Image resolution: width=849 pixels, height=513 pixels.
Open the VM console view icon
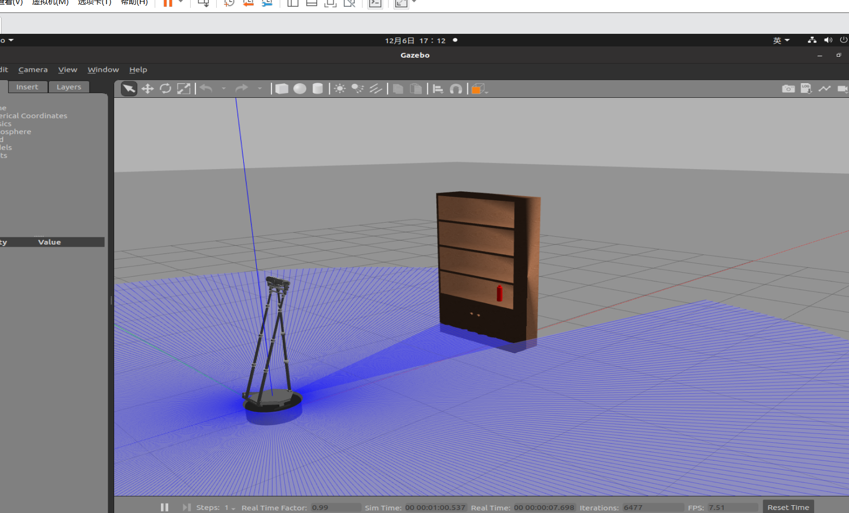click(375, 3)
